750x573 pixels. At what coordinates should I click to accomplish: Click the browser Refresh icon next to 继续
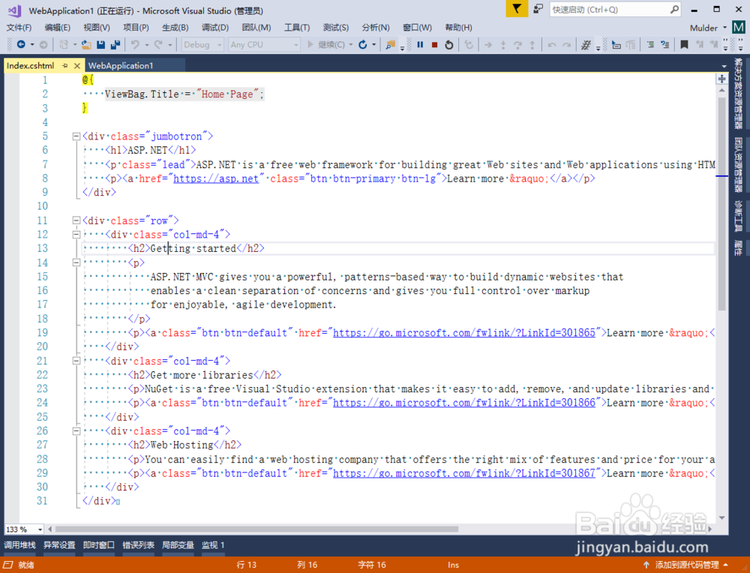point(362,44)
